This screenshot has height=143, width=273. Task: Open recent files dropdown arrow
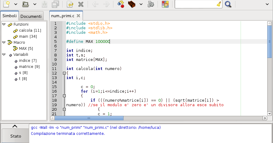(35, 4)
